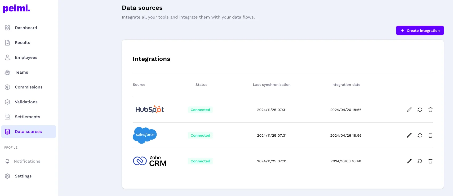Click the Zoho CRM Connected status badge

pyautogui.click(x=200, y=161)
